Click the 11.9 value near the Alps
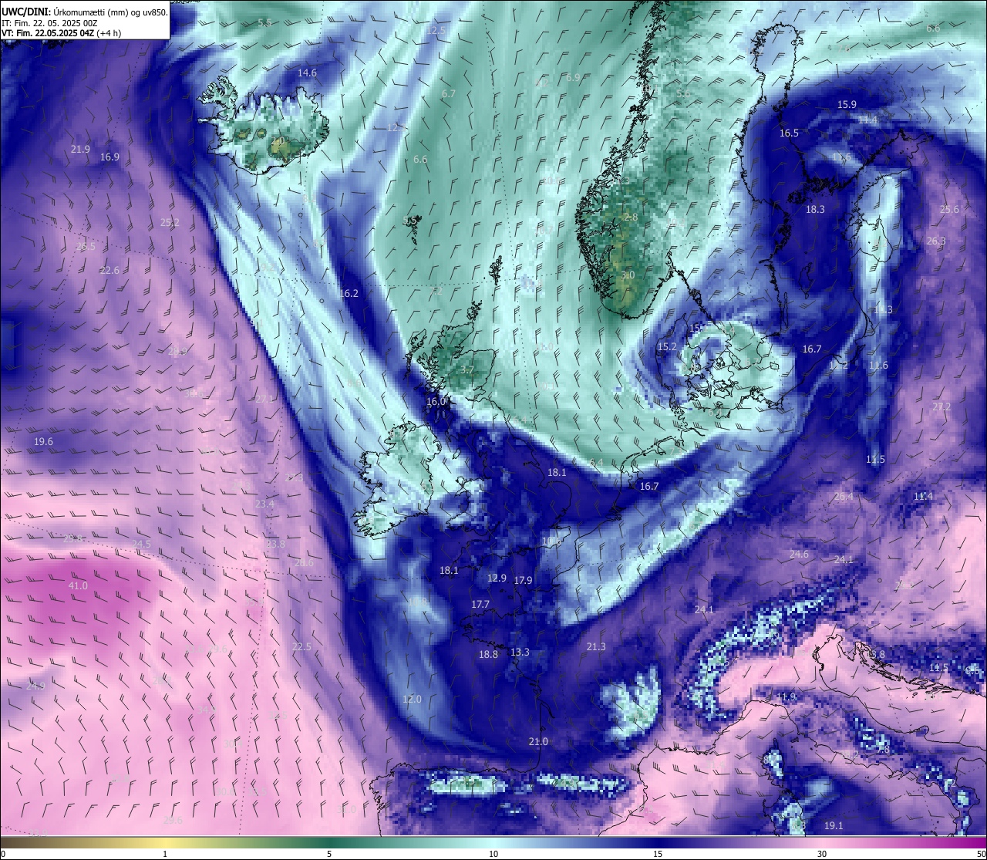This screenshot has width=987, height=860. coord(785,697)
